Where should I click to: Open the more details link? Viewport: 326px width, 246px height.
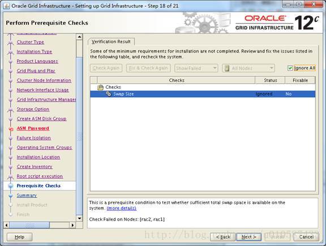(x=122, y=208)
